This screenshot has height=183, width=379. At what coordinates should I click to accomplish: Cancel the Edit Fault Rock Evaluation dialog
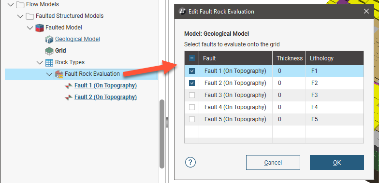(273, 162)
